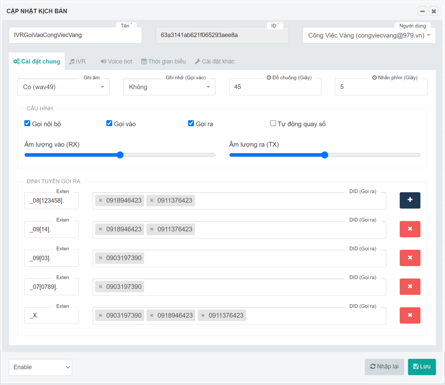
Task: Remove 0911376423 tag from _X. row
Action: point(203,316)
